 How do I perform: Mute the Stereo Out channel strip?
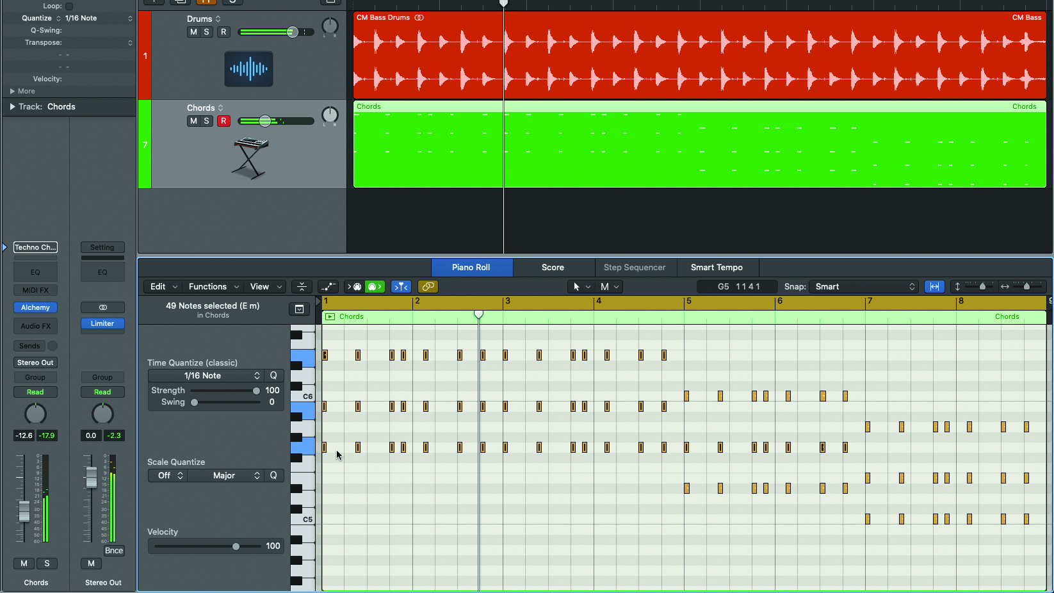(91, 564)
